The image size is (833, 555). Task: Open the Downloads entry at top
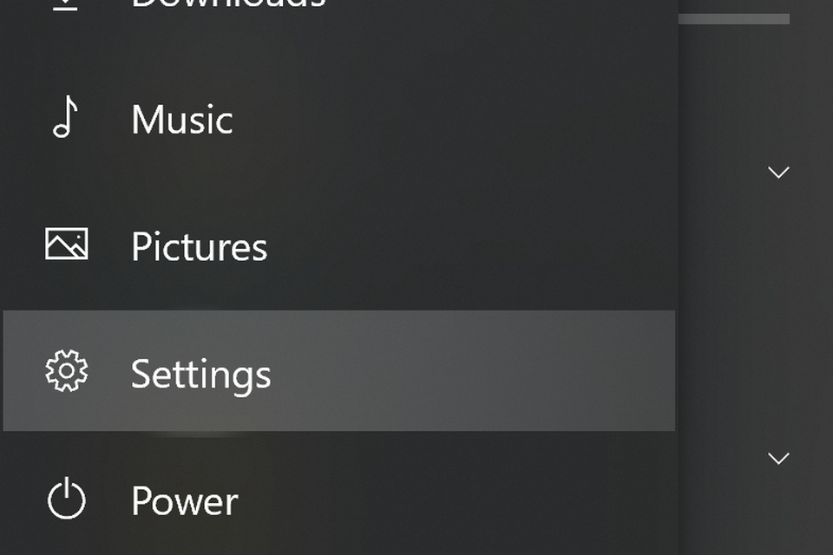point(228,4)
